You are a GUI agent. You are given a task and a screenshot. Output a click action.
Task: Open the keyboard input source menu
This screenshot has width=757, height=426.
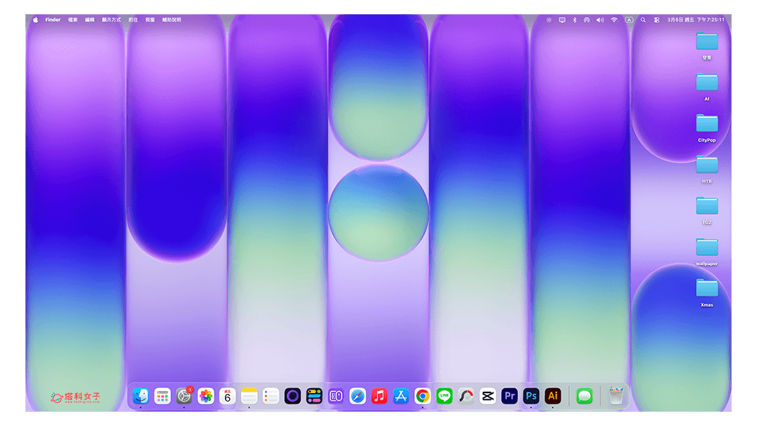[x=629, y=20]
